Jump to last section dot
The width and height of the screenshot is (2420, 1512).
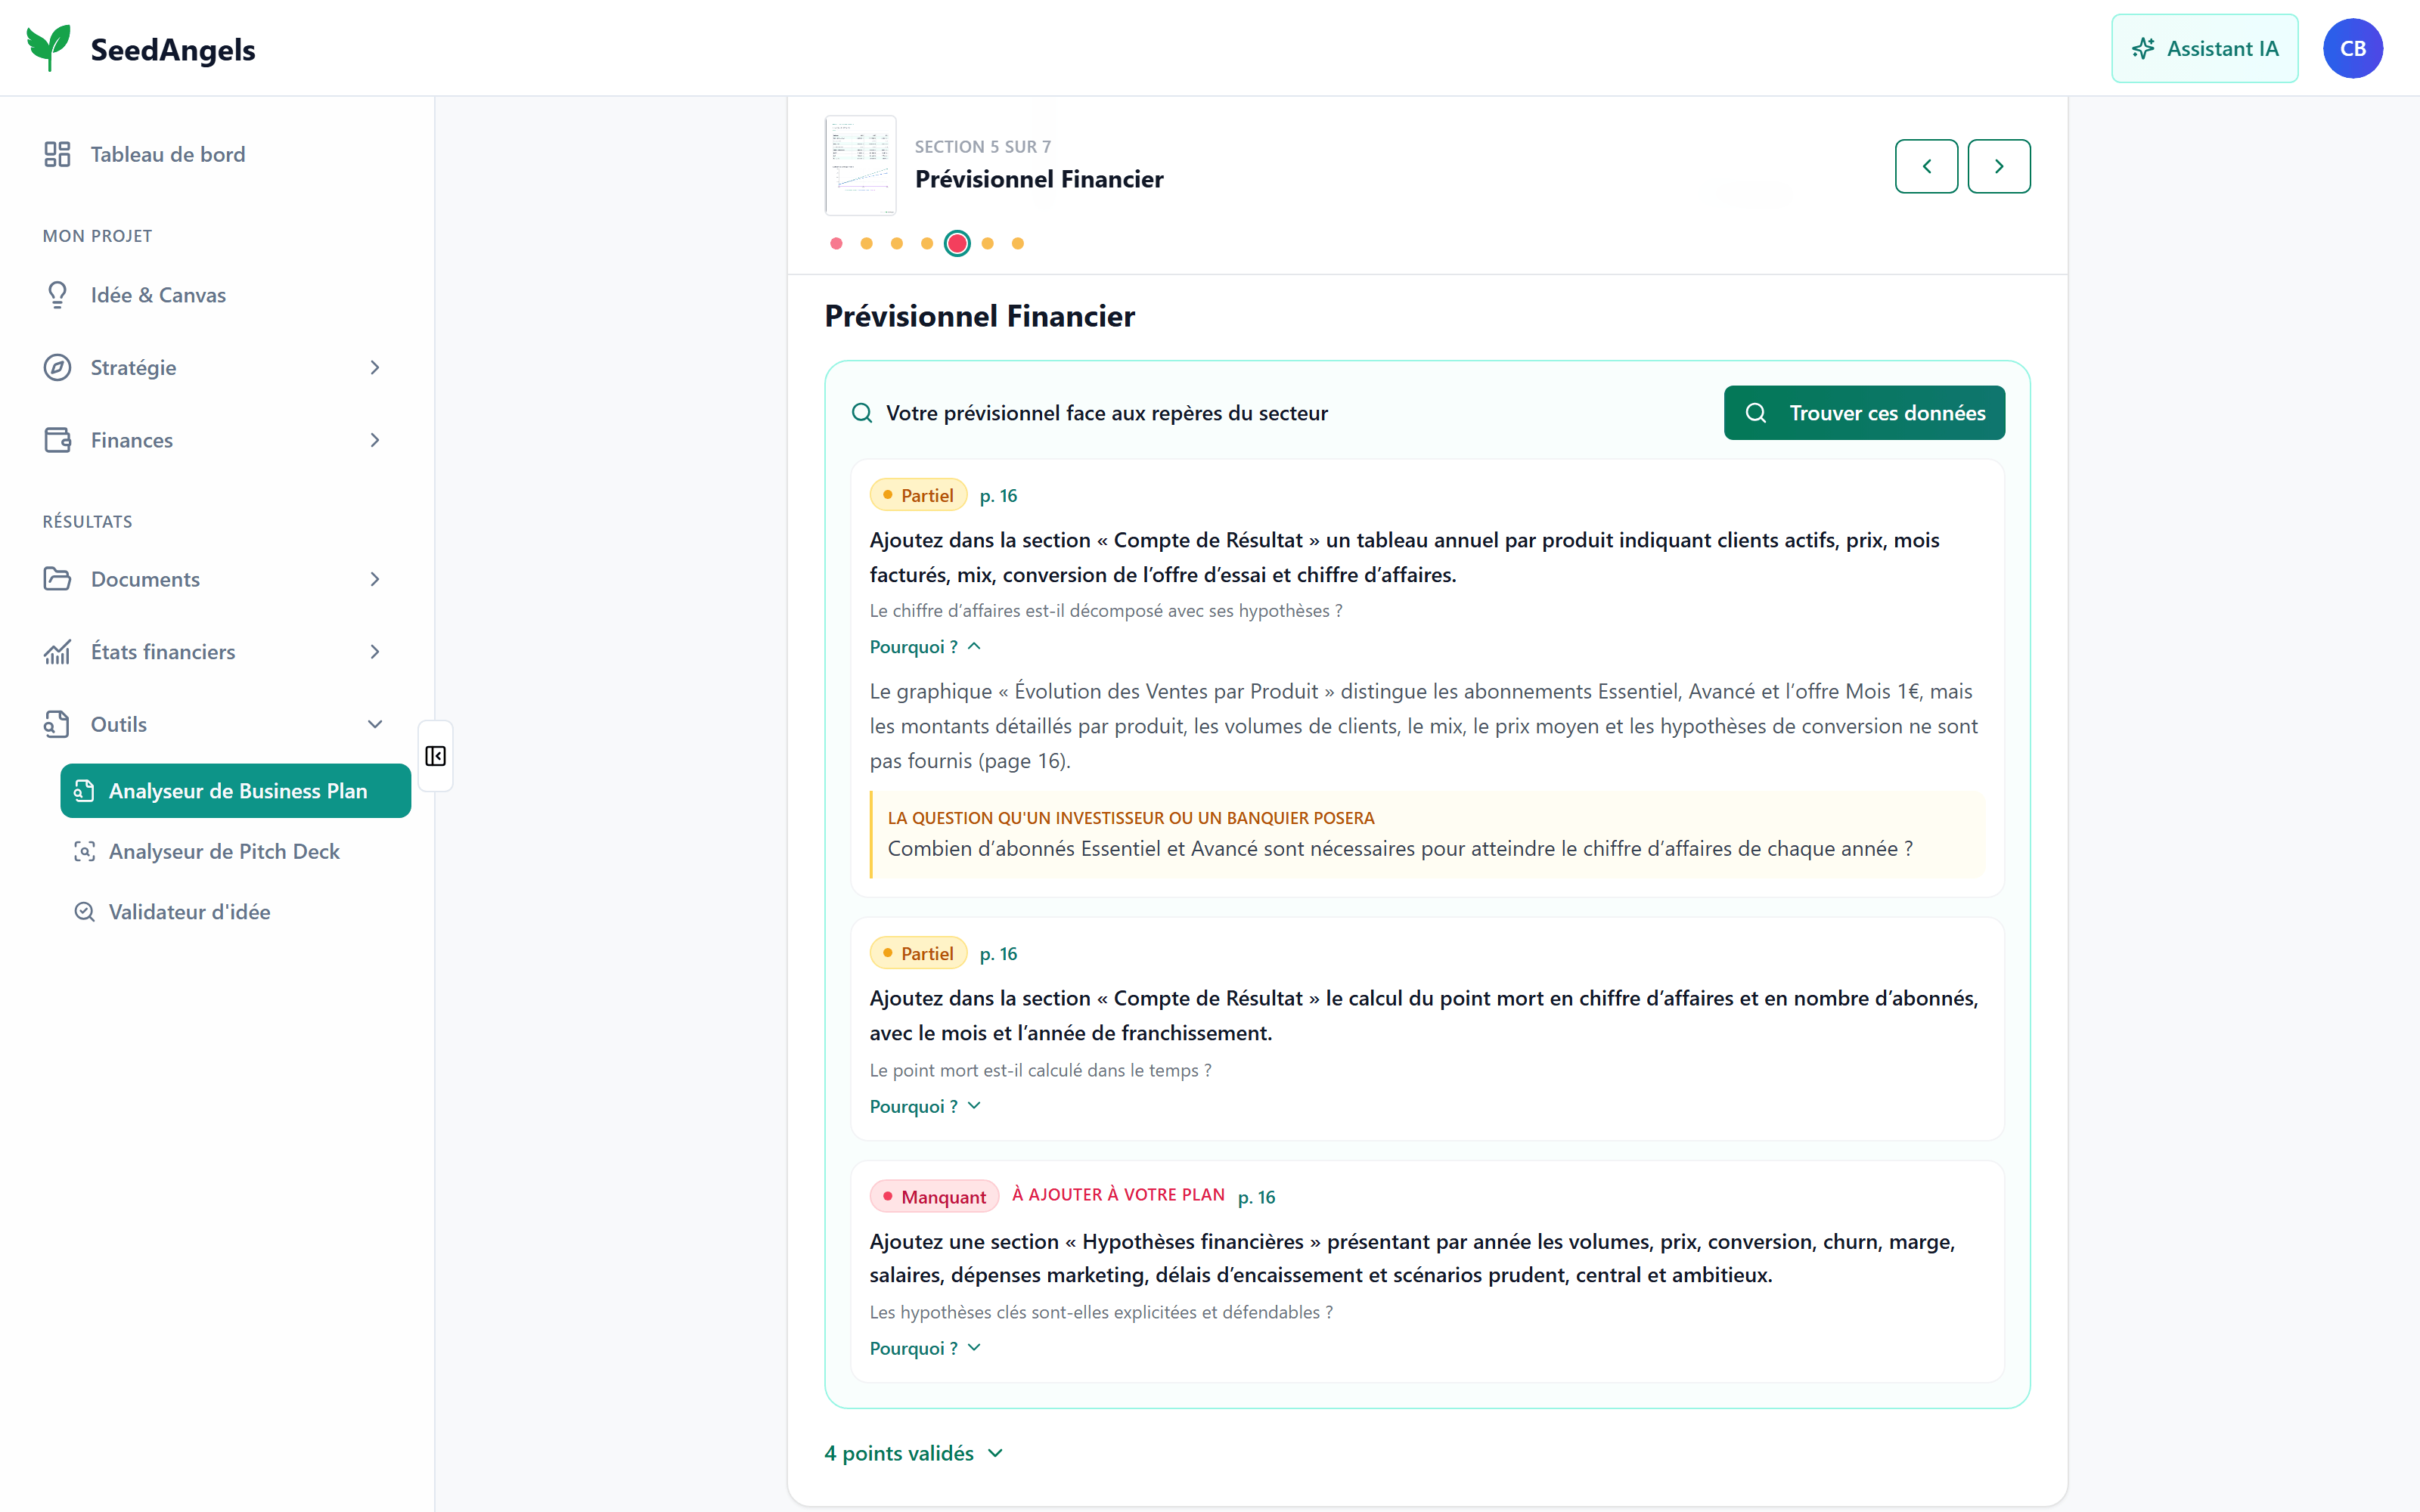pos(1018,243)
